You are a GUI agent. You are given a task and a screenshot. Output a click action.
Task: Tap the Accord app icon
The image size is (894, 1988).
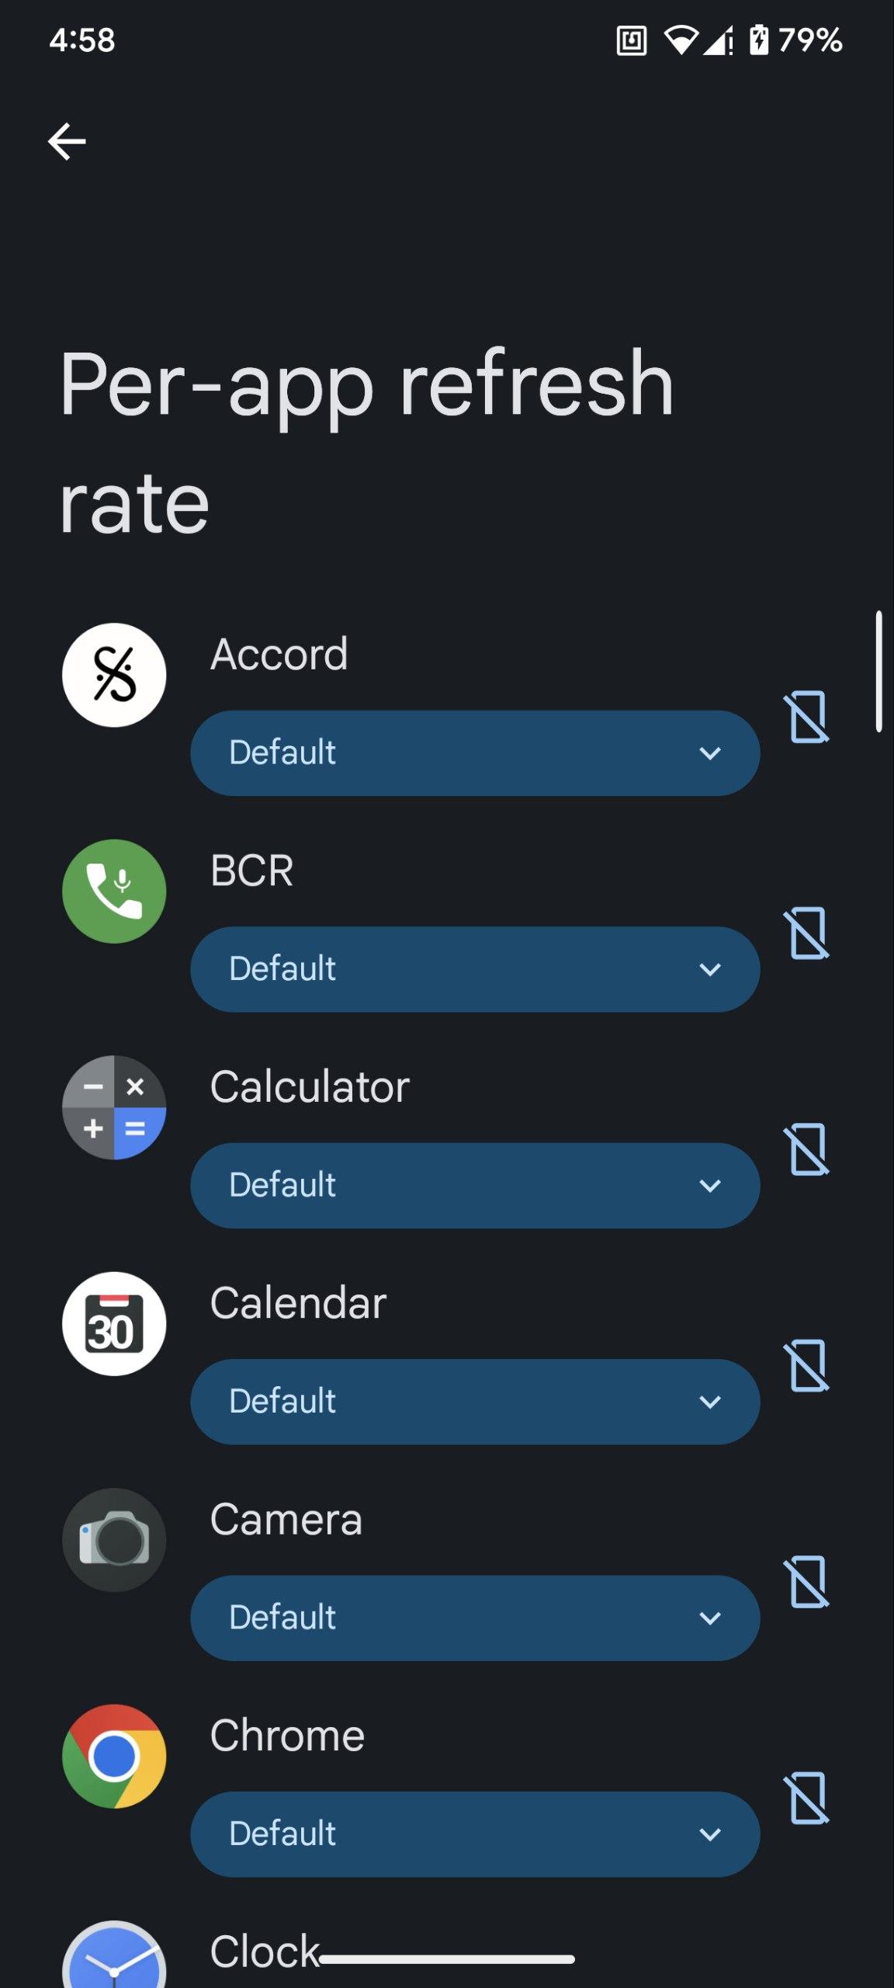pos(114,675)
